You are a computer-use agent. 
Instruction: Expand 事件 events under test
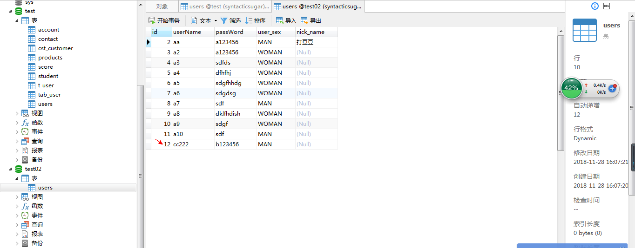pyautogui.click(x=17, y=132)
